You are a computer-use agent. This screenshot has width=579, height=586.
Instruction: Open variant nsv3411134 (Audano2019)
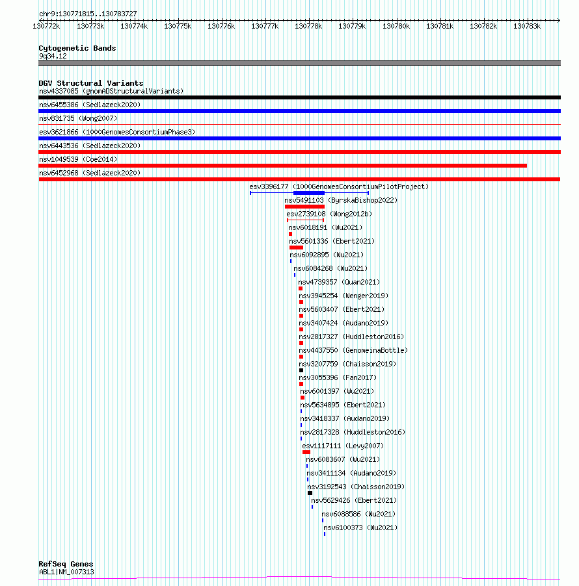[x=351, y=473]
